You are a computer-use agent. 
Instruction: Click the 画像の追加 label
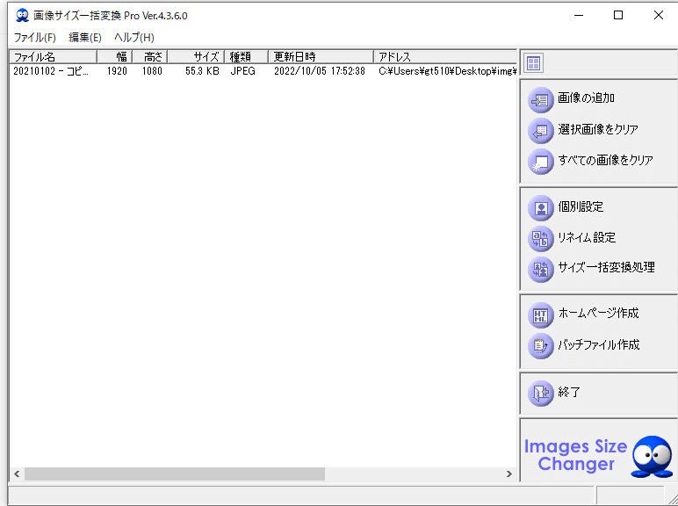click(x=586, y=98)
